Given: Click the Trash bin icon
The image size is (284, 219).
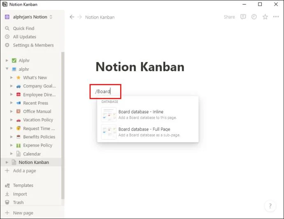Looking at the screenshot, I should 7,202.
